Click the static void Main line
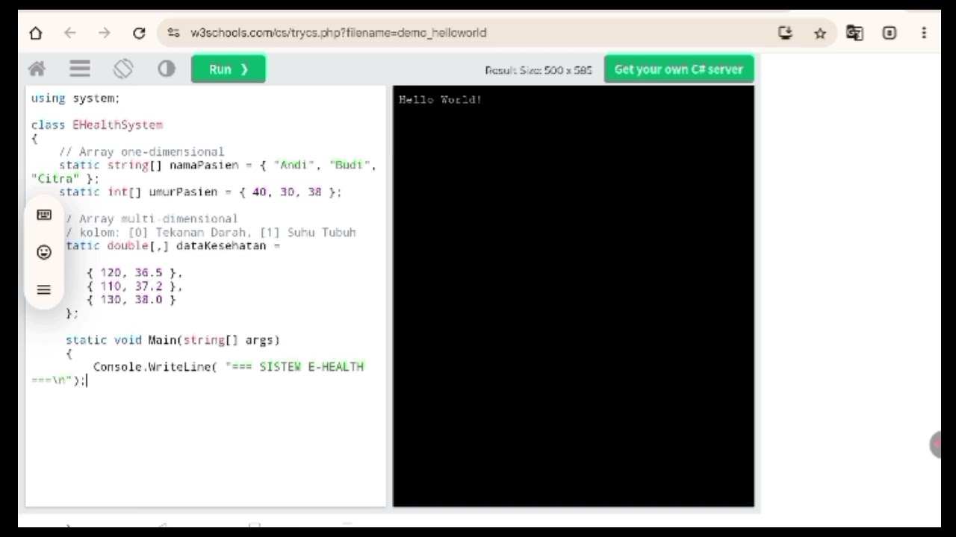 (173, 340)
